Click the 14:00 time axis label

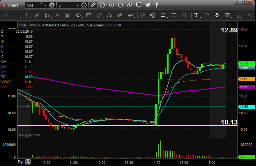pyautogui.click(x=156, y=163)
